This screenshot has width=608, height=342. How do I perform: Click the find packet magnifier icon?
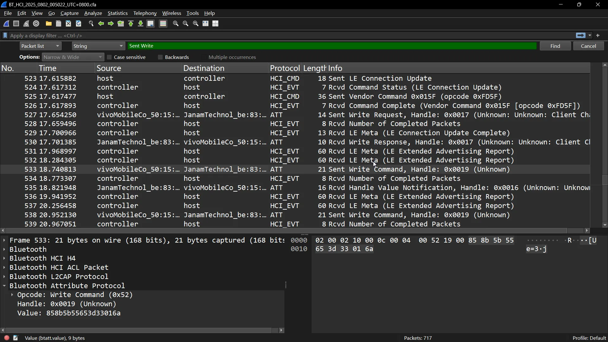(x=91, y=24)
